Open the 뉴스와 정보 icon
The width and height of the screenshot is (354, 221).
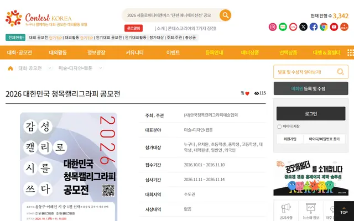click(311, 208)
